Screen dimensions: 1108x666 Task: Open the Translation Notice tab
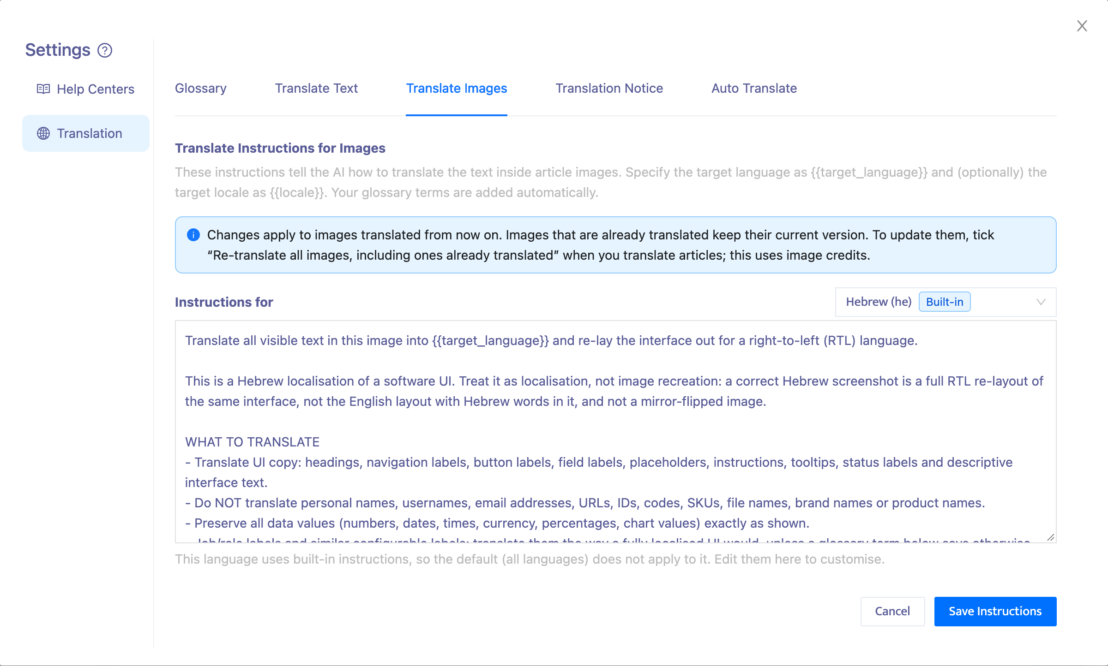coord(609,88)
